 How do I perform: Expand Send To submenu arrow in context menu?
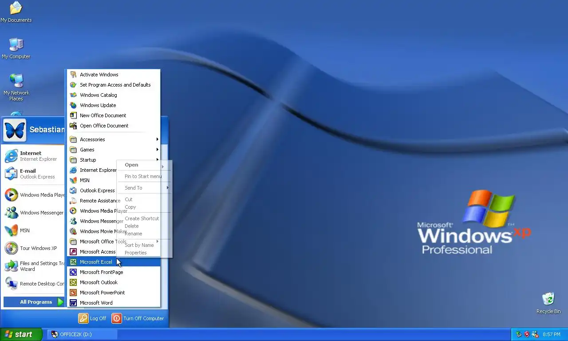[x=168, y=188]
